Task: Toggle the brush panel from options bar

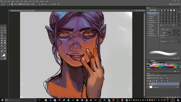Action: point(12,4)
